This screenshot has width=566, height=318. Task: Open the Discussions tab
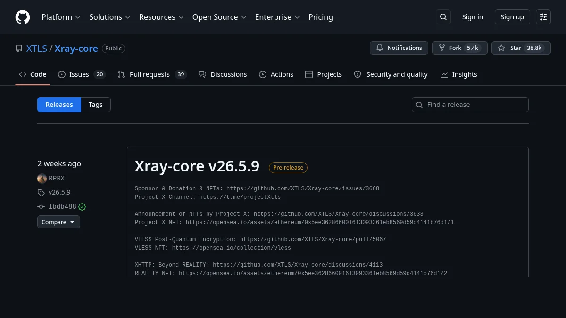click(x=223, y=74)
